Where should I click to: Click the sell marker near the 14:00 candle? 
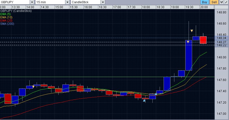(33, 87)
